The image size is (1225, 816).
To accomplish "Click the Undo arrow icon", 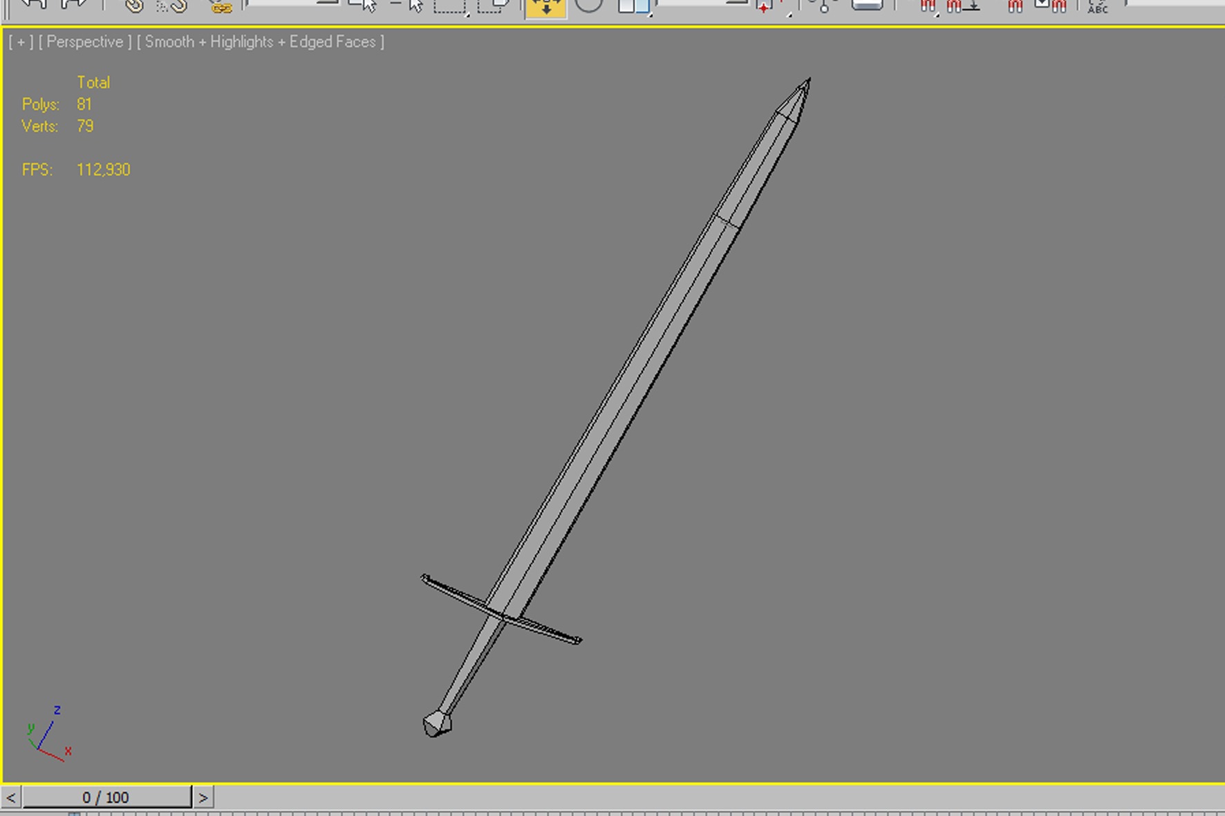I will pos(32,5).
